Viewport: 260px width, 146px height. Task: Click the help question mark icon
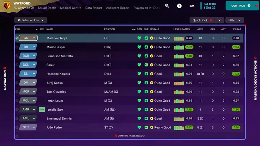[x=179, y=6]
